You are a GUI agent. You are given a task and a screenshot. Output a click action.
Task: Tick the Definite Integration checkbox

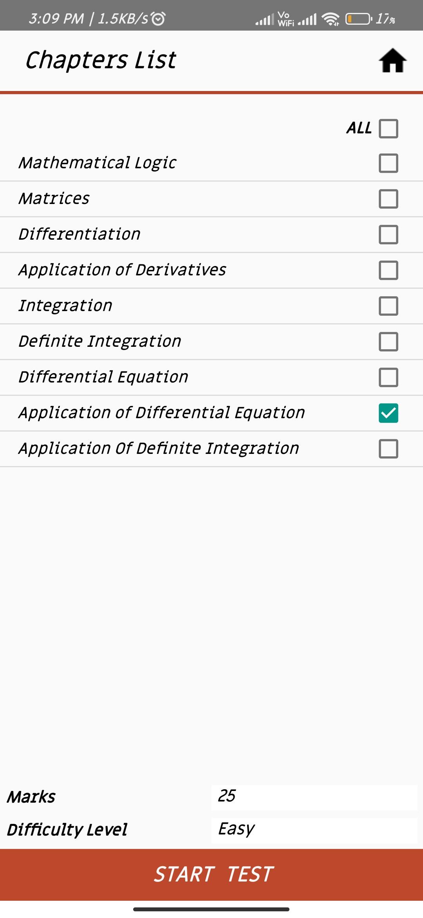(389, 342)
